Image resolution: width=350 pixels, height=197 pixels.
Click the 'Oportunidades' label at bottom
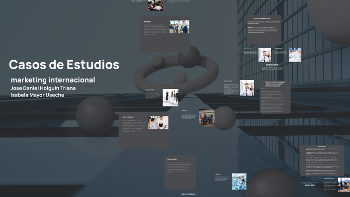(188, 194)
